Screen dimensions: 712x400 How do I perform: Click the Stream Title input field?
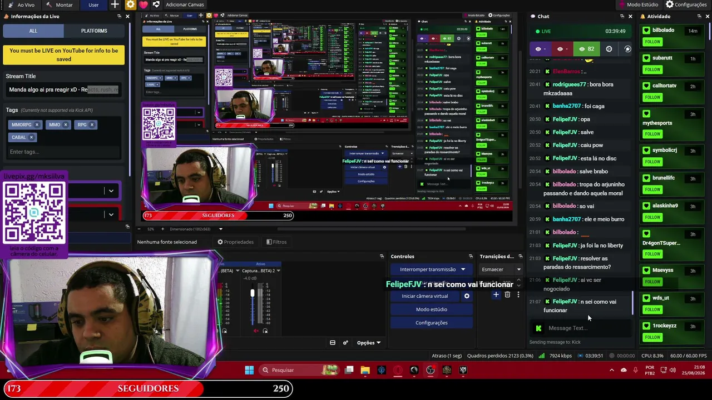click(63, 89)
